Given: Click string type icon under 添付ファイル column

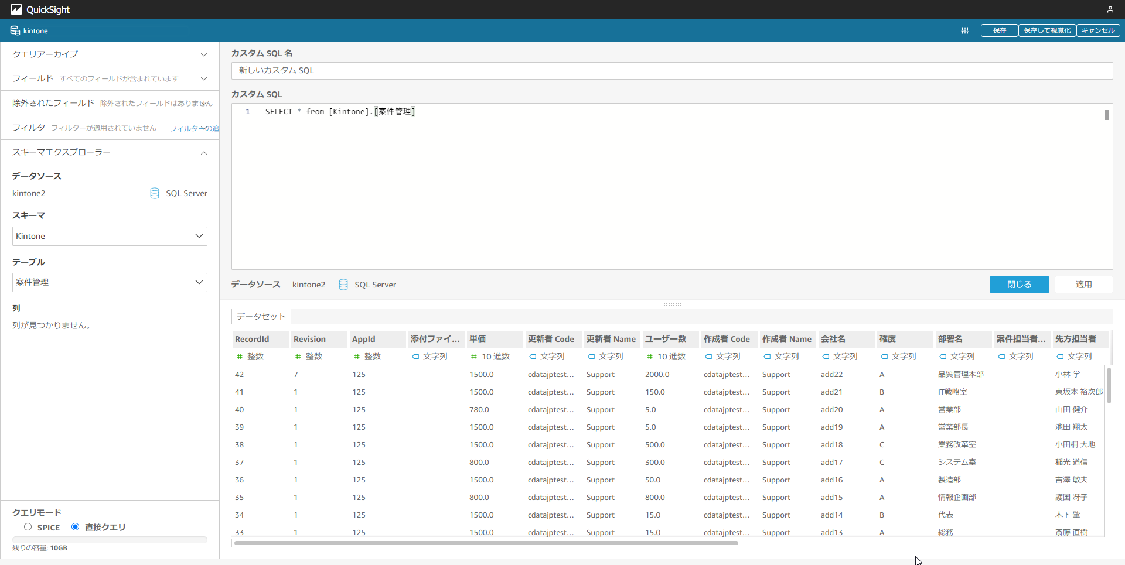Looking at the screenshot, I should (415, 357).
